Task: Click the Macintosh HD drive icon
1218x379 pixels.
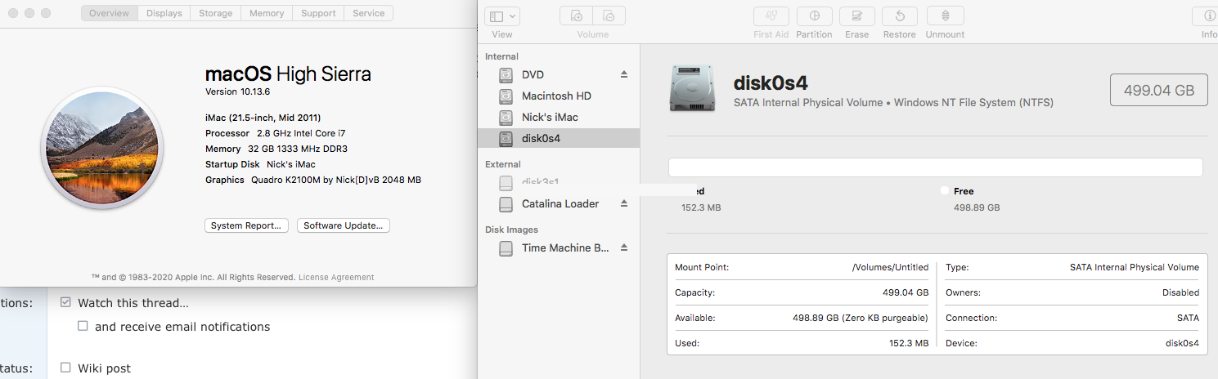Action: pyautogui.click(x=506, y=96)
